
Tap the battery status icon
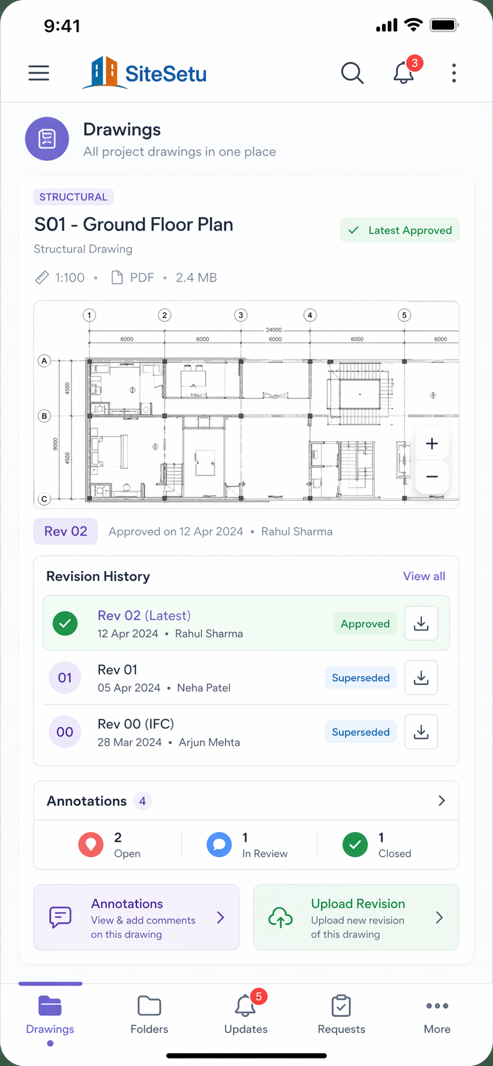(444, 25)
